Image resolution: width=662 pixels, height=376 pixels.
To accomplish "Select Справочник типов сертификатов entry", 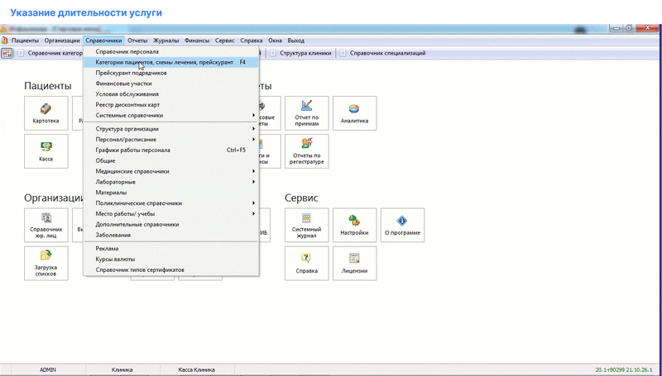I will coord(171,269).
